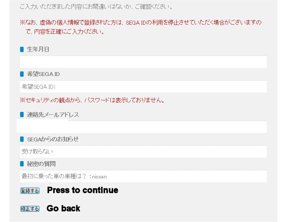Click the bold "Go back" annotation
Viewport: 283px width, 222px height.
click(63, 209)
